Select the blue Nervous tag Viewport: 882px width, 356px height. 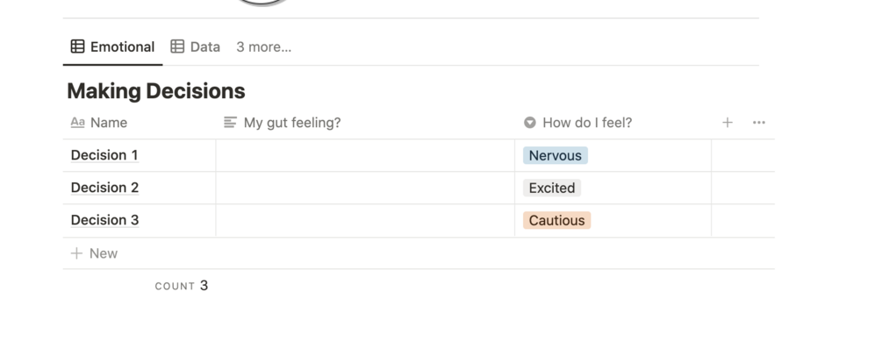click(x=555, y=155)
